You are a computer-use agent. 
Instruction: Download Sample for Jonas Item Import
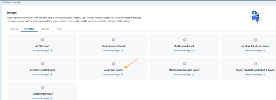pos(112,74)
